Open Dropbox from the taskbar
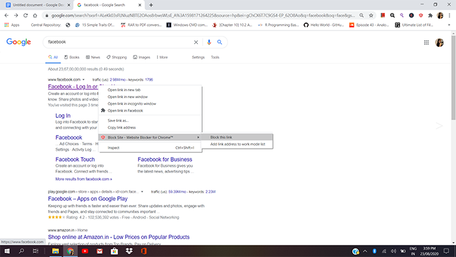The image size is (456, 257). point(129,251)
